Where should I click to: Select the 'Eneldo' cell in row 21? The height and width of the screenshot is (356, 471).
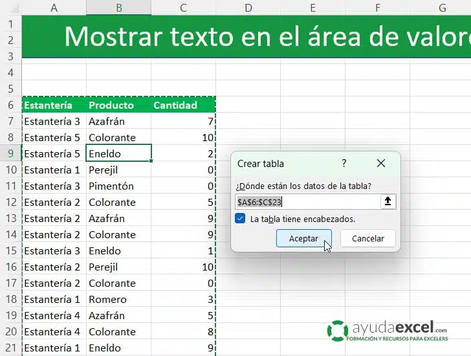point(118,348)
